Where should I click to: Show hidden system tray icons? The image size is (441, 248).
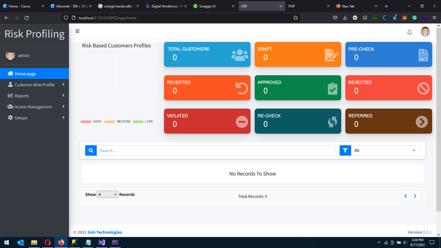click(x=379, y=242)
